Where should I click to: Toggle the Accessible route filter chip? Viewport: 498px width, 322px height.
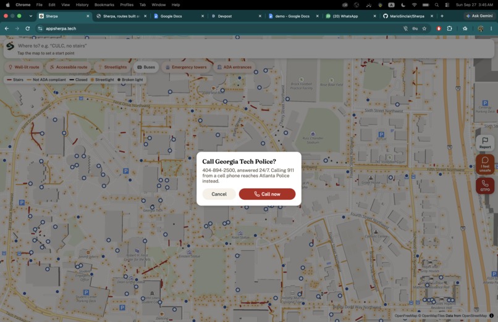69,67
